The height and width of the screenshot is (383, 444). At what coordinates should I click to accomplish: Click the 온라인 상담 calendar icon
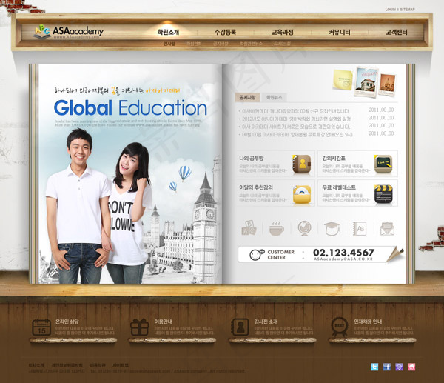click(41, 327)
